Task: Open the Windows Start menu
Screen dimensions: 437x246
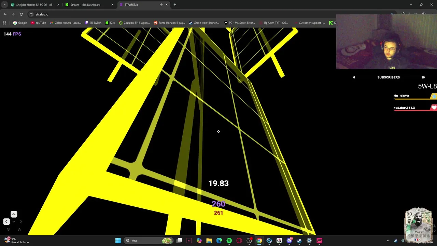Action: click(118, 241)
